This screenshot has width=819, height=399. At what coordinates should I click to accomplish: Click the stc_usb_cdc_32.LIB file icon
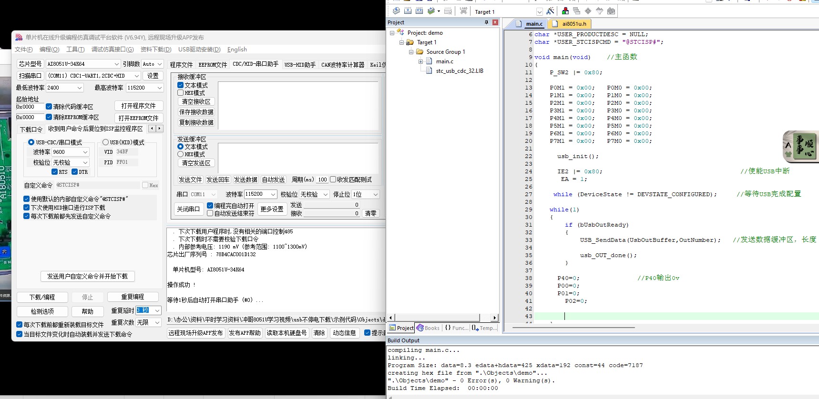[x=429, y=70]
